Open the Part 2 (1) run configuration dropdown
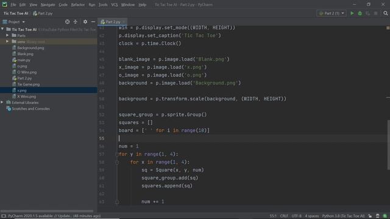 (x=331, y=13)
